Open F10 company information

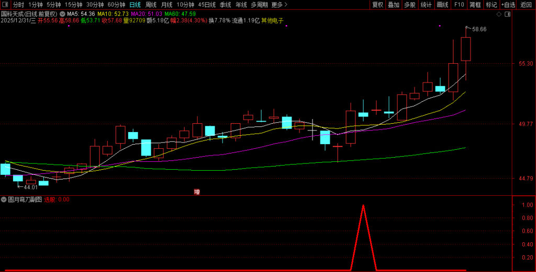(459, 5)
